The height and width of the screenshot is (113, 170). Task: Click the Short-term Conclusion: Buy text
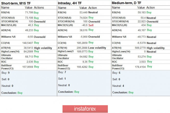(12, 93)
